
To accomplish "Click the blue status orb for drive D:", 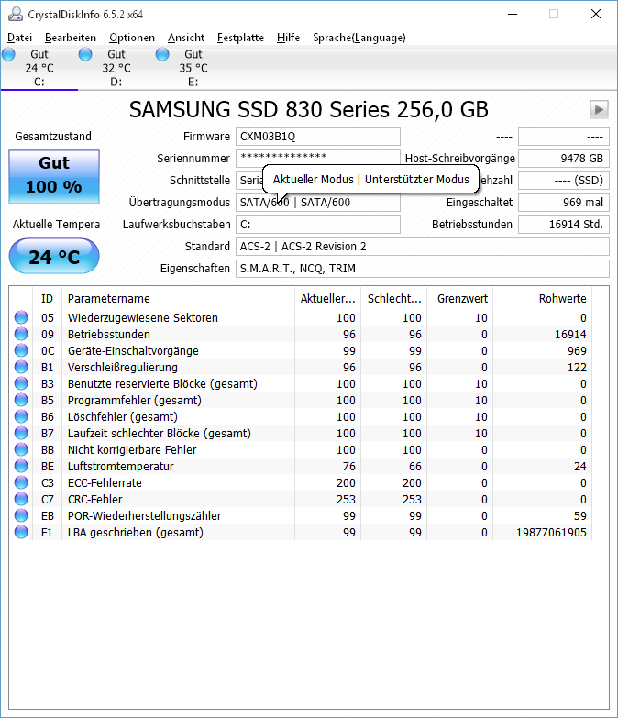I will [85, 54].
